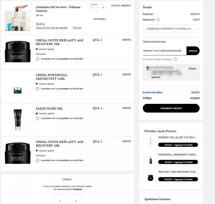Increase Calendario dell'Avvento quantity with plus
This screenshot has width=215, height=204.
[x=103, y=8]
